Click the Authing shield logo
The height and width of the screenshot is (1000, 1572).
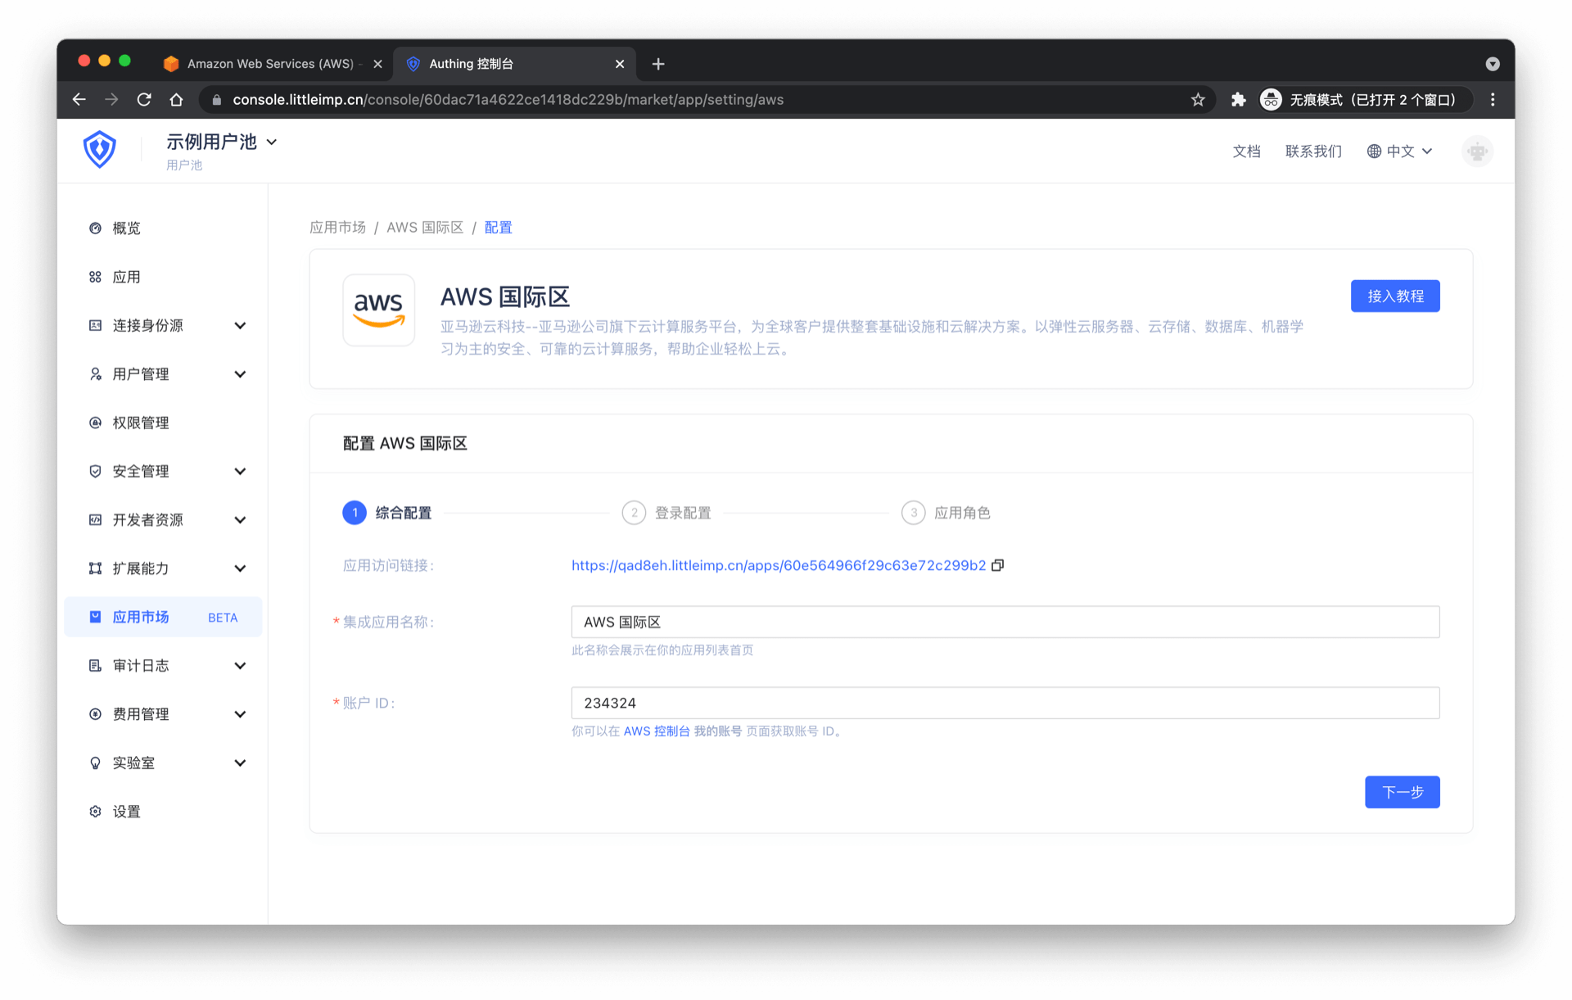100,150
